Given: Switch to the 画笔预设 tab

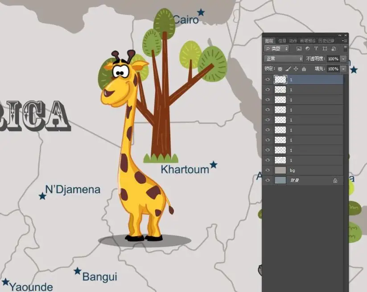Looking at the screenshot, I should coord(308,41).
